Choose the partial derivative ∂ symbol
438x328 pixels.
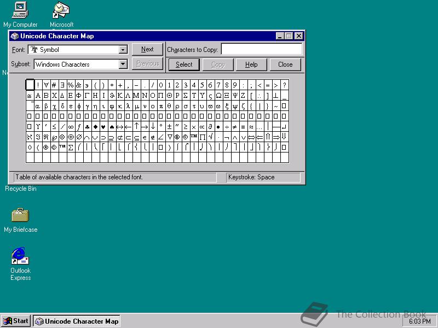(x=210, y=127)
